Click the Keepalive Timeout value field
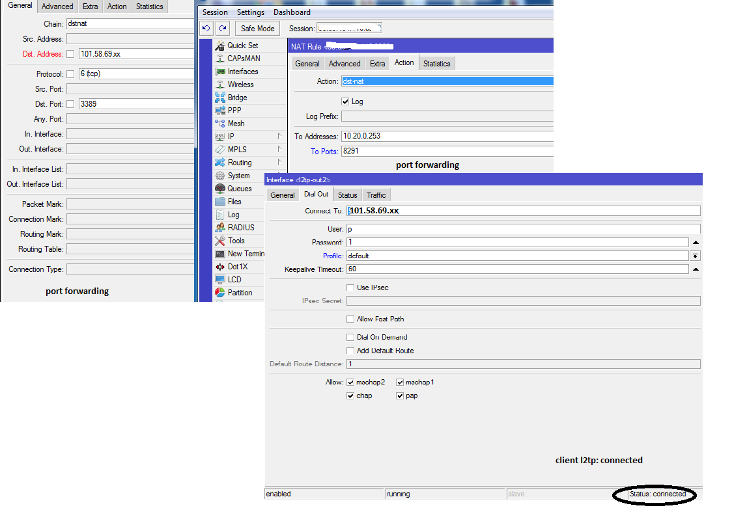 point(517,269)
